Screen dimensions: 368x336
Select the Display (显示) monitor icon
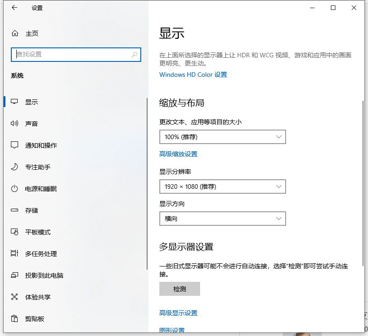(15, 102)
